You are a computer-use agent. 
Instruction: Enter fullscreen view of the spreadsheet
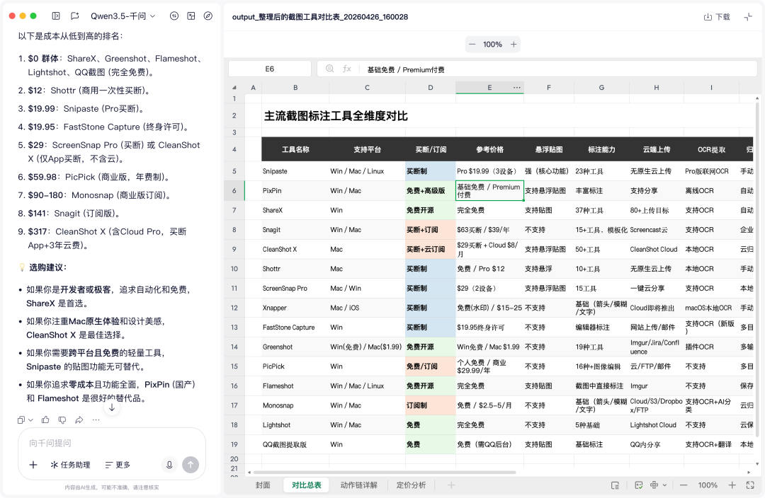point(750,485)
